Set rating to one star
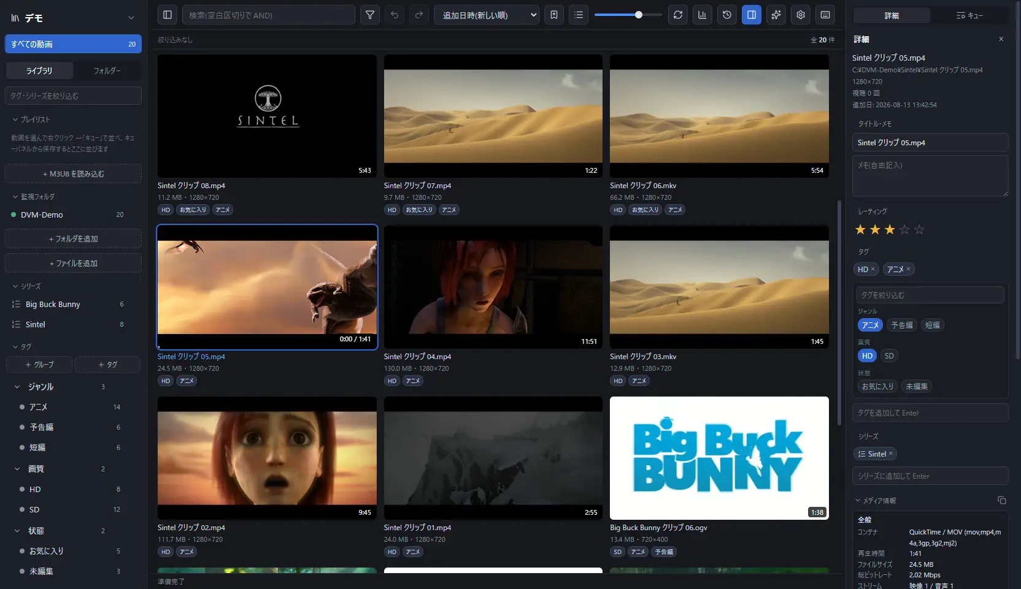The width and height of the screenshot is (1021, 589). pos(860,230)
